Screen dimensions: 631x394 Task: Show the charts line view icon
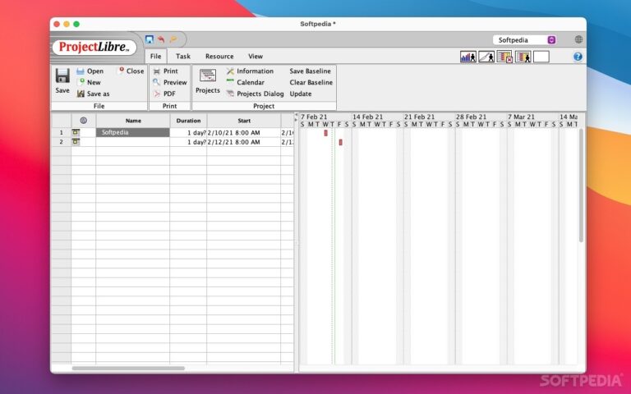(486, 57)
